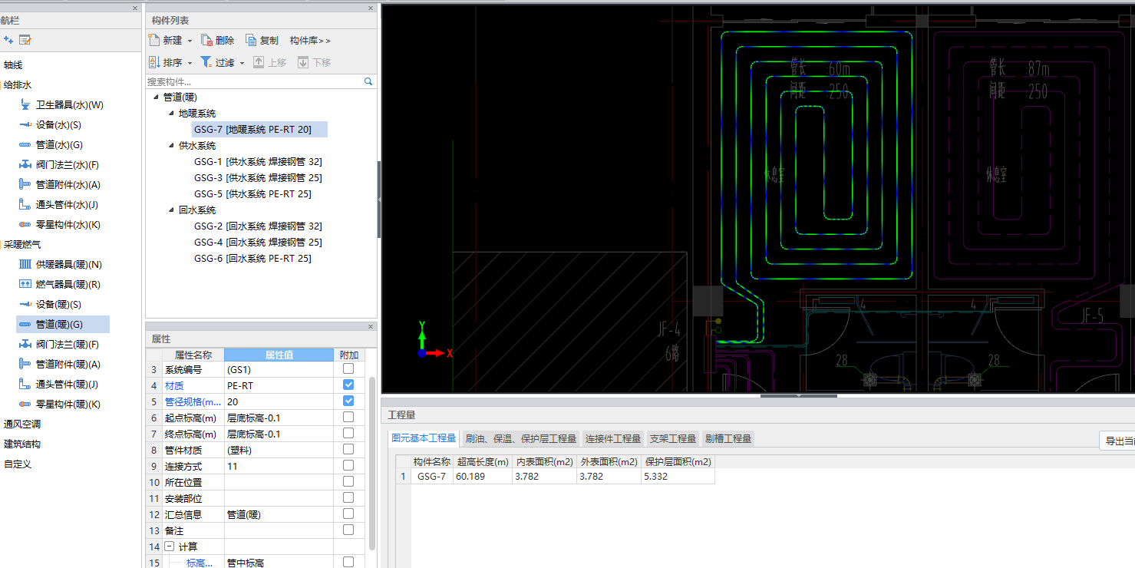Viewport: 1135px width, 568px height.
Task: Click the search magnifier icon in component list
Action: 368,81
